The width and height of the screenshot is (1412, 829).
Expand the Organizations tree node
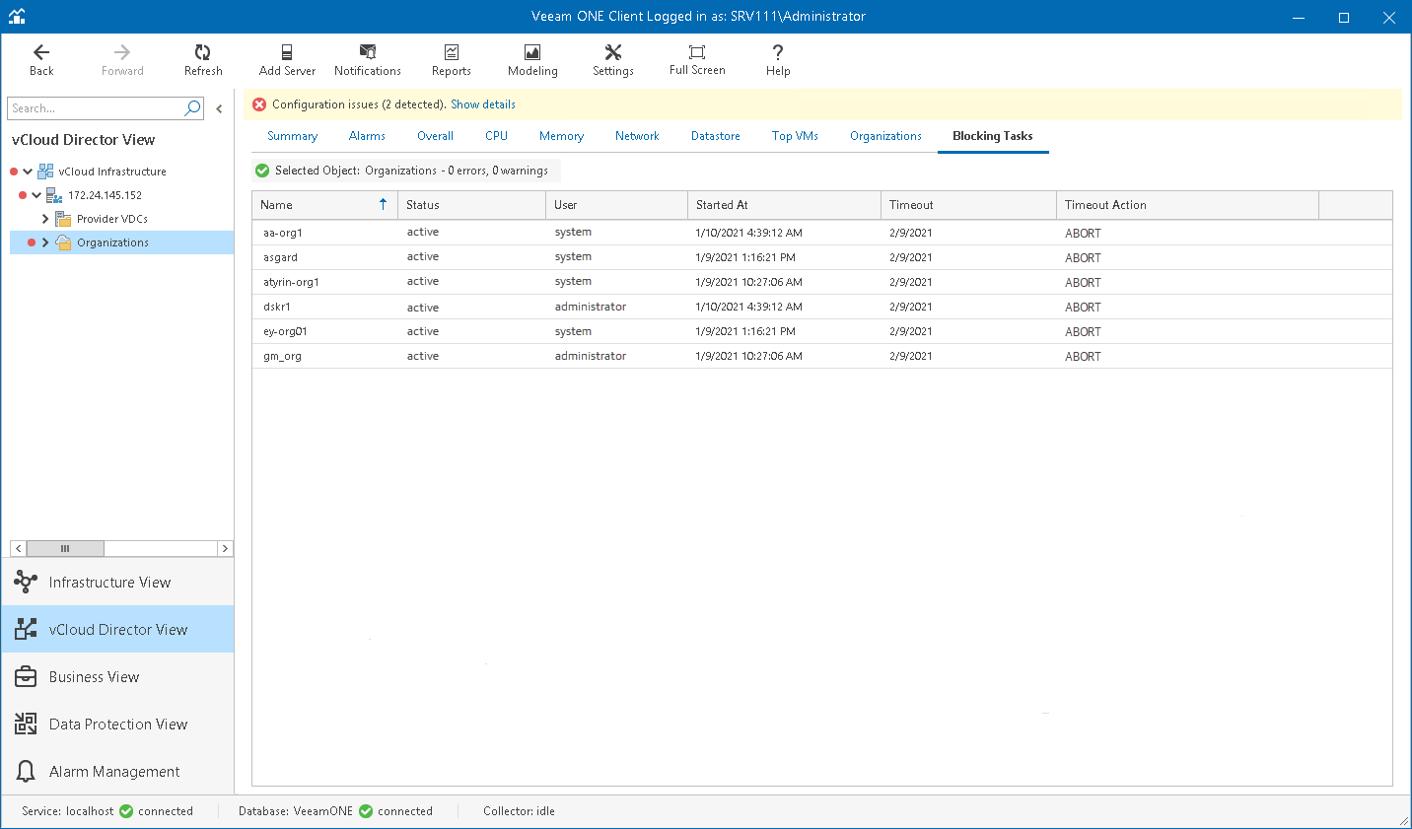point(45,242)
